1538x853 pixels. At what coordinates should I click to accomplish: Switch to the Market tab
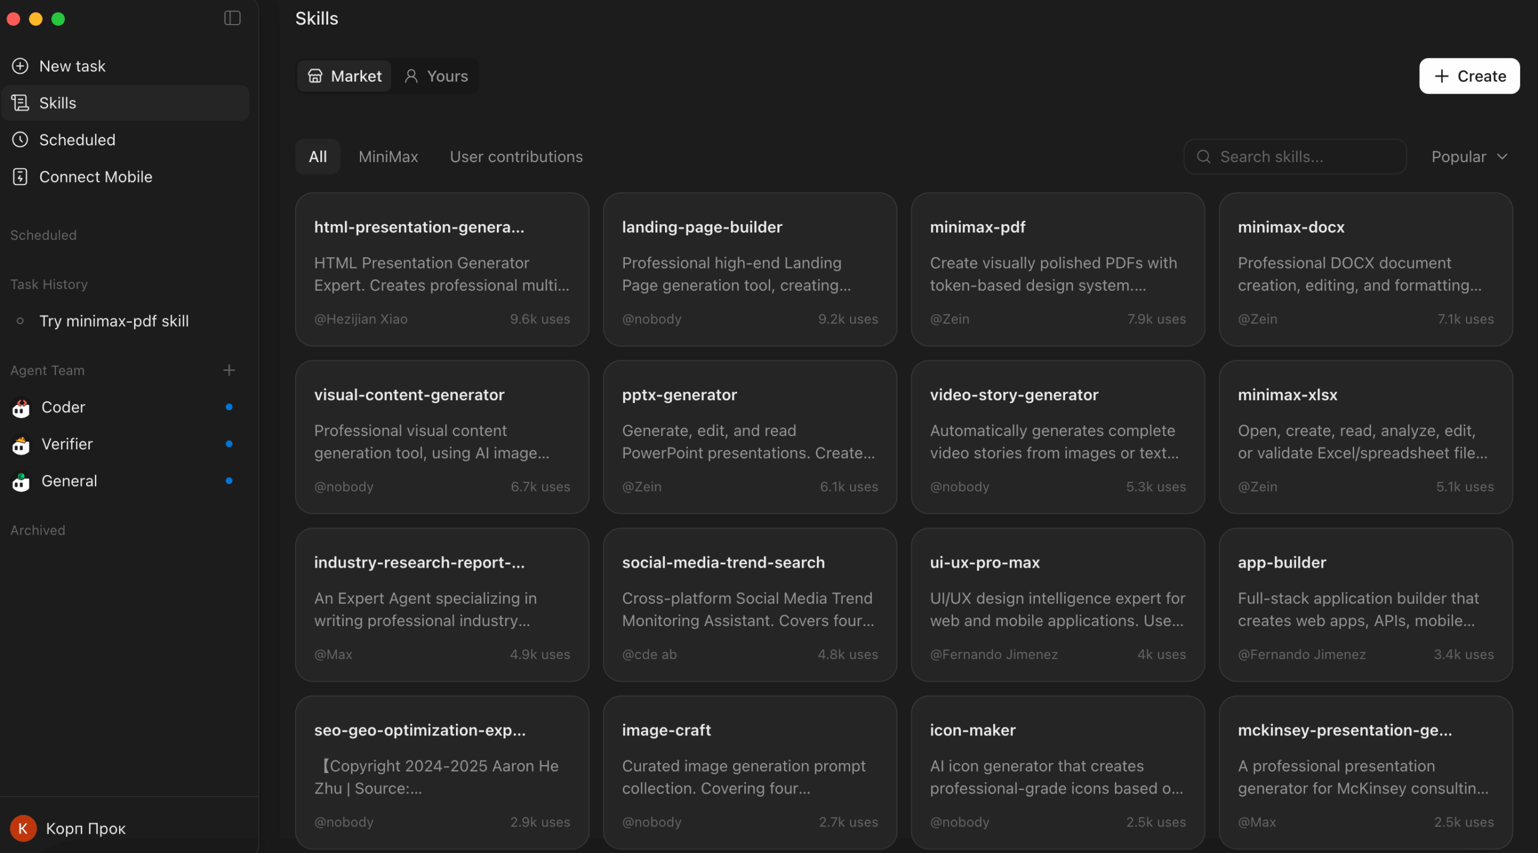click(345, 76)
